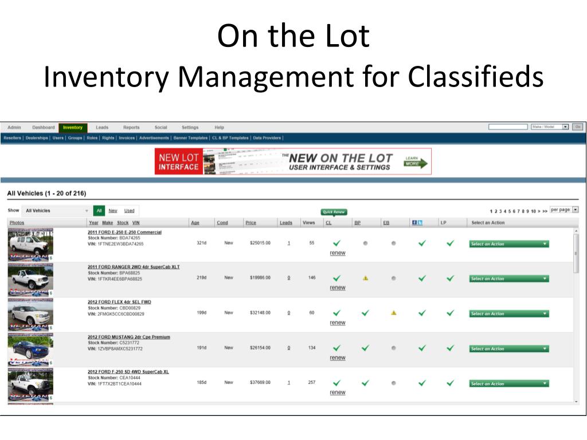Click LP checkmark for Ford Mustang row
This screenshot has width=587, height=440.
click(451, 348)
